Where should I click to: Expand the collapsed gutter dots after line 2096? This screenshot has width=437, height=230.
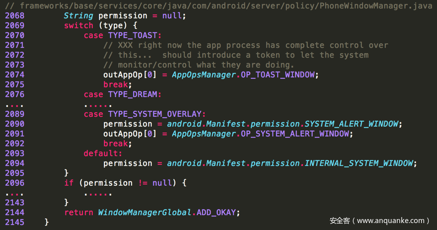(14, 193)
